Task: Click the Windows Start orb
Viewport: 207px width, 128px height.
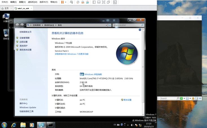Action: (x=4, y=125)
